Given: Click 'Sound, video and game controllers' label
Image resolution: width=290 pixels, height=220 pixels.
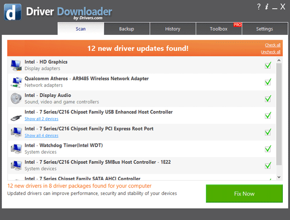Looking at the screenshot, I should point(62,102).
